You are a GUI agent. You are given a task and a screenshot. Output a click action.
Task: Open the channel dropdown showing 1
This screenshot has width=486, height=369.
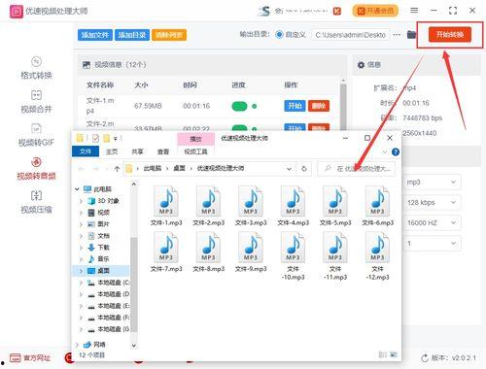pos(433,244)
